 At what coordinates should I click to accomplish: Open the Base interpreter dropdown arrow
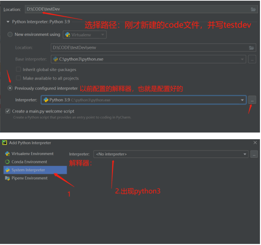[242, 59]
